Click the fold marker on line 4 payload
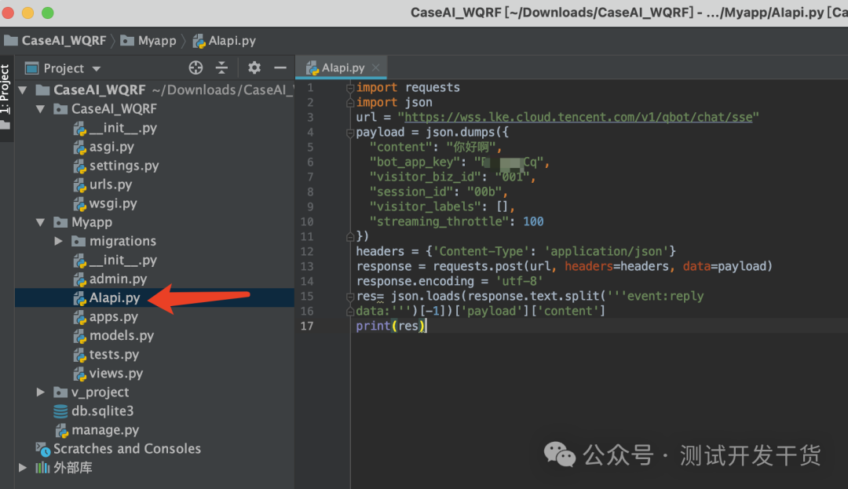This screenshot has height=489, width=848. click(350, 133)
